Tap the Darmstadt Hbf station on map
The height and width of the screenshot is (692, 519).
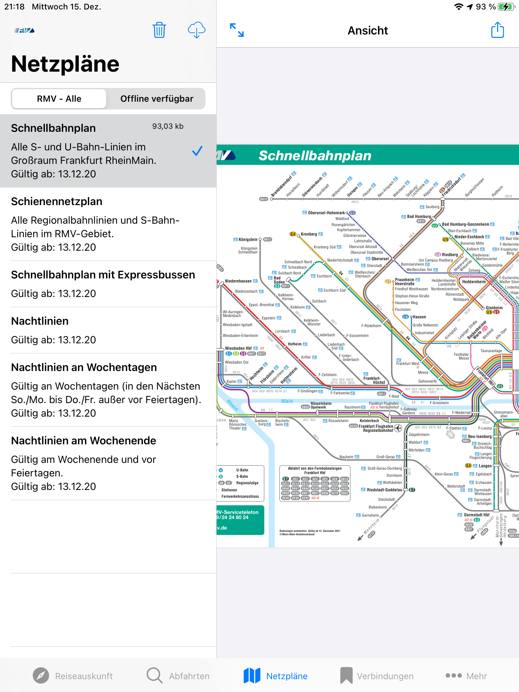(x=476, y=515)
